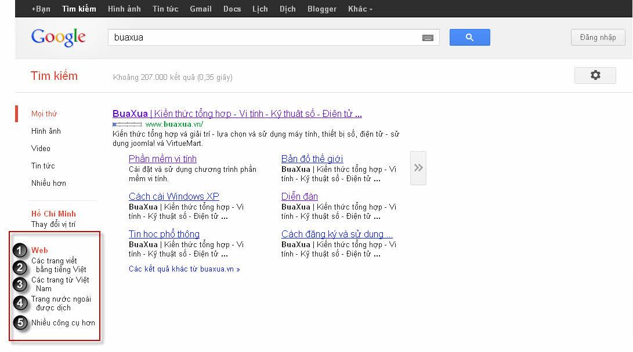This screenshot has height=352, width=633.
Task: Click the blue magnifier search button
Action: point(469,38)
